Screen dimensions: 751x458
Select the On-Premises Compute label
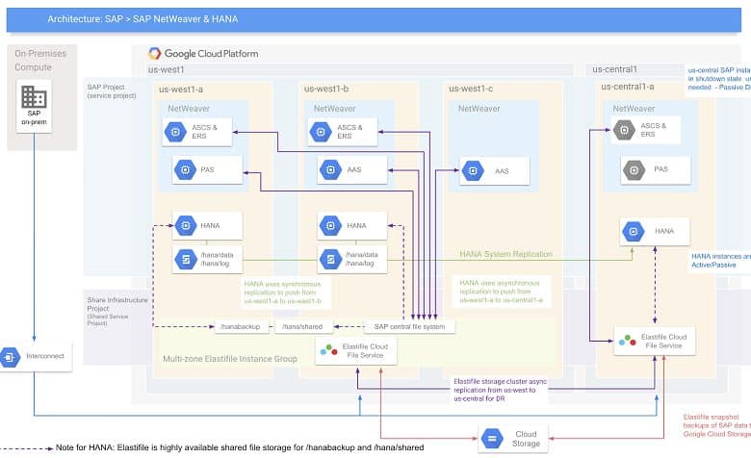coord(40,61)
